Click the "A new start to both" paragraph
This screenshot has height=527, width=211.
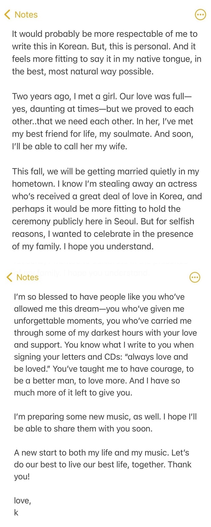(103, 465)
